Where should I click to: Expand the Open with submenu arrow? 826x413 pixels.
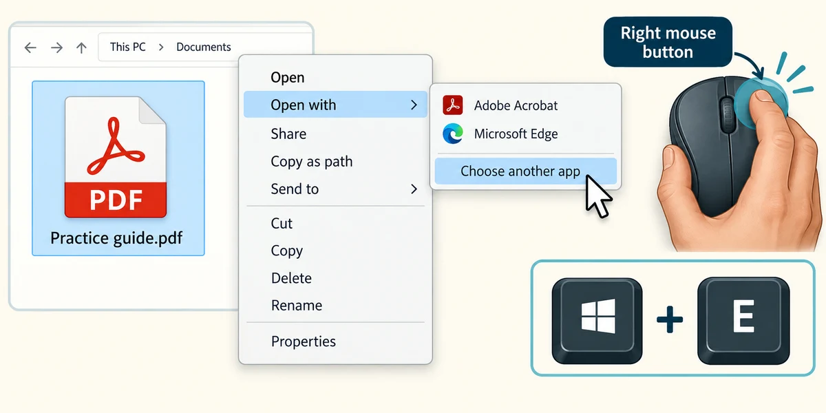[414, 105]
